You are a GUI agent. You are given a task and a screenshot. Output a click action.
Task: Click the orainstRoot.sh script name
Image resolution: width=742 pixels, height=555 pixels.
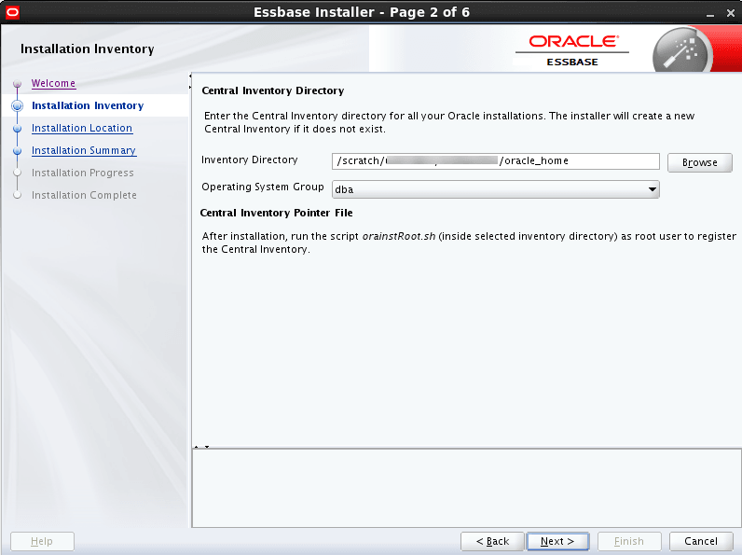[398, 236]
